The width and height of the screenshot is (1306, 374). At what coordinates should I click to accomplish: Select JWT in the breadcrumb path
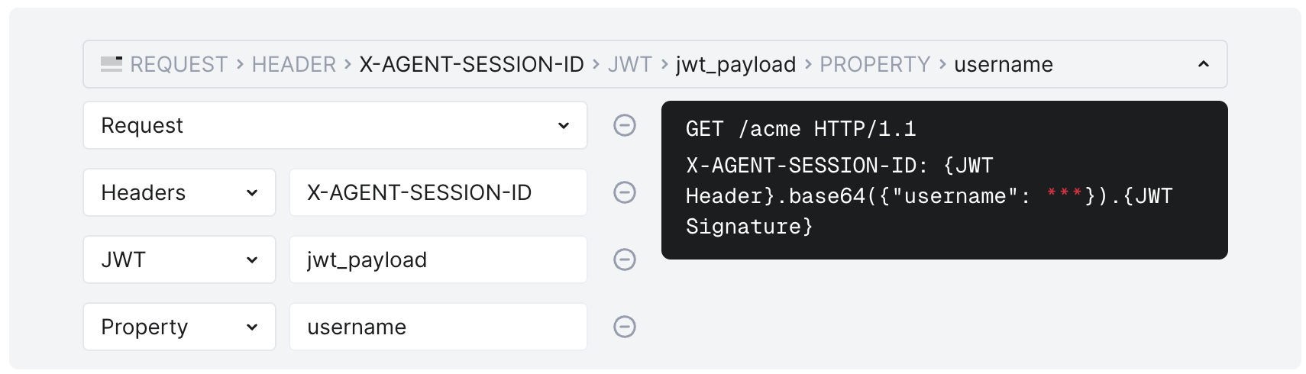click(630, 64)
